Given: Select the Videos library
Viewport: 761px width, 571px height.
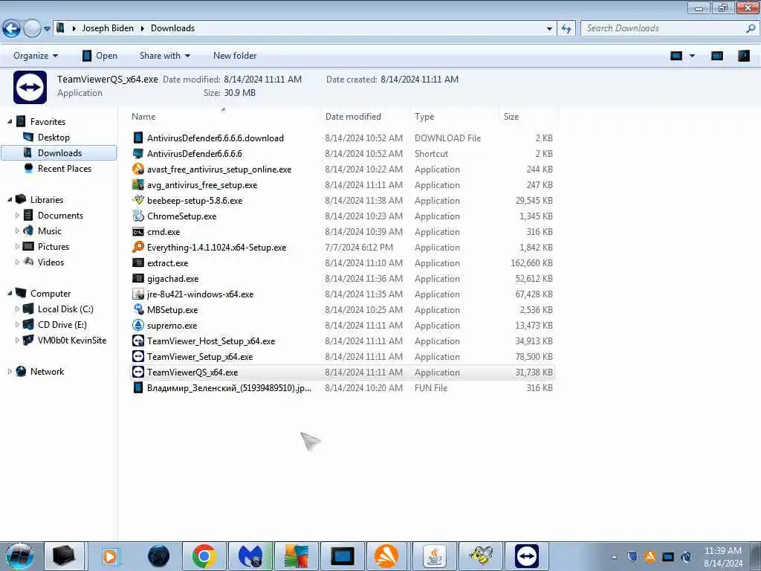Looking at the screenshot, I should (x=51, y=262).
